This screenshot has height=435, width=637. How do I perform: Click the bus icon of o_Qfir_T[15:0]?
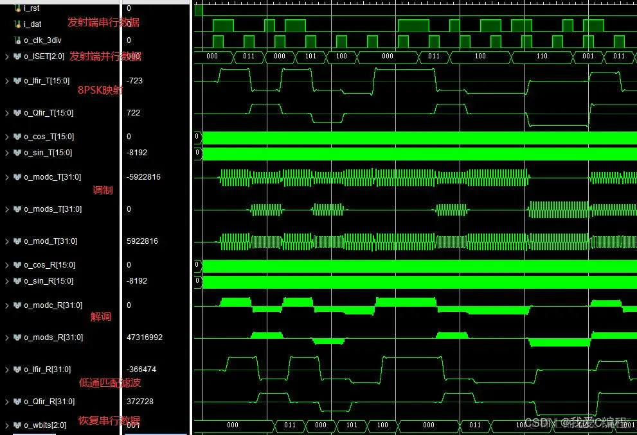click(17, 113)
